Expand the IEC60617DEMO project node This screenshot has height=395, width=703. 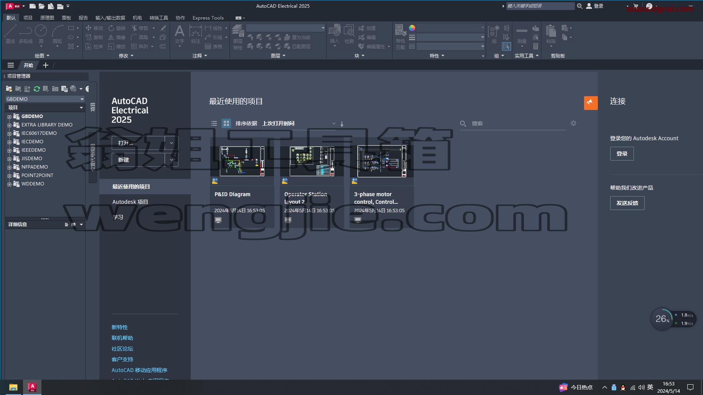[x=9, y=133]
